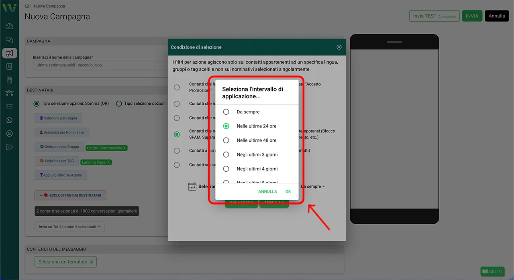This screenshot has width=514, height=280.
Task: Click the megaphone campaigns sidebar icon
Action: (x=10, y=53)
